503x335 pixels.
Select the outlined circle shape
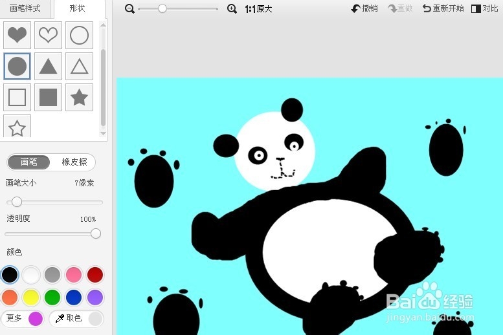coord(79,35)
